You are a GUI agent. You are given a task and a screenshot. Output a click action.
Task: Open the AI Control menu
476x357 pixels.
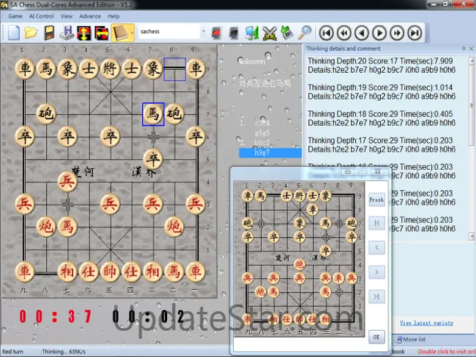click(x=41, y=16)
